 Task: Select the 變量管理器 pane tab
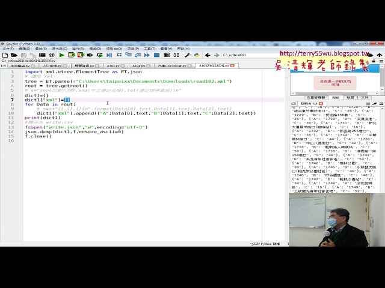pos(315,97)
